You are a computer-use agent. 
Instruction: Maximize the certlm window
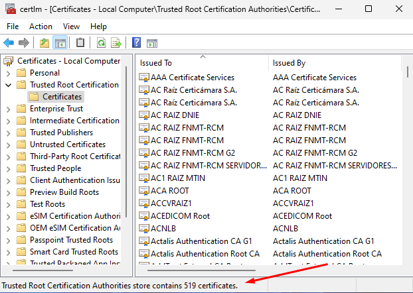pos(369,9)
